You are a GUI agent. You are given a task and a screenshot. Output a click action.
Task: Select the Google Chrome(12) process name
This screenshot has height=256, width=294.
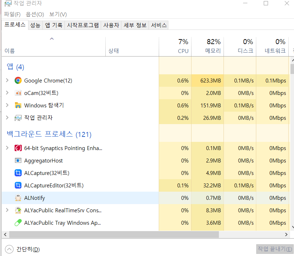(x=48, y=81)
